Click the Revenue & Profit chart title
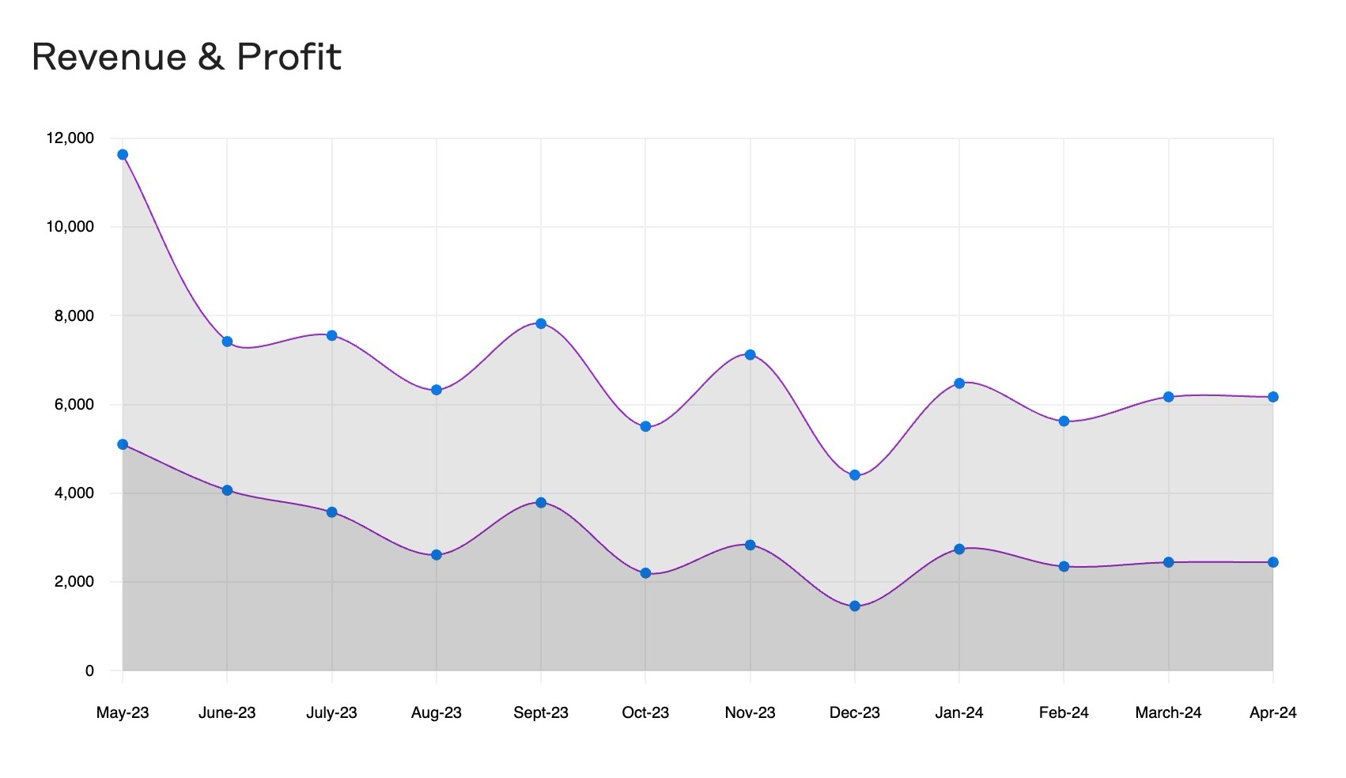Screen dimensions: 1346x778 [x=187, y=57]
